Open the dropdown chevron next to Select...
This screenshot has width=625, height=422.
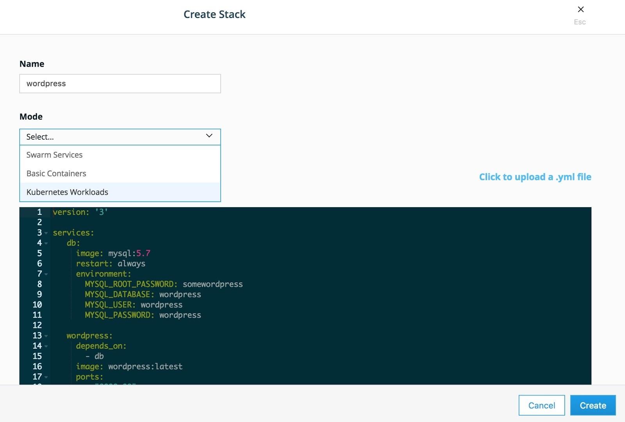209,137
